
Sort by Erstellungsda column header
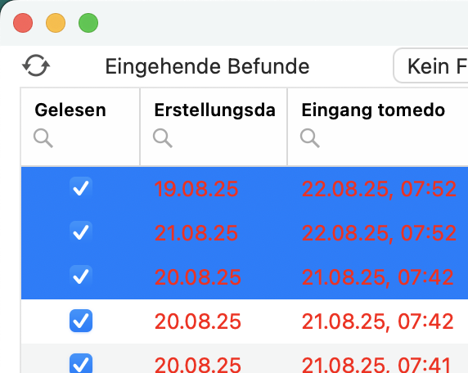click(214, 110)
